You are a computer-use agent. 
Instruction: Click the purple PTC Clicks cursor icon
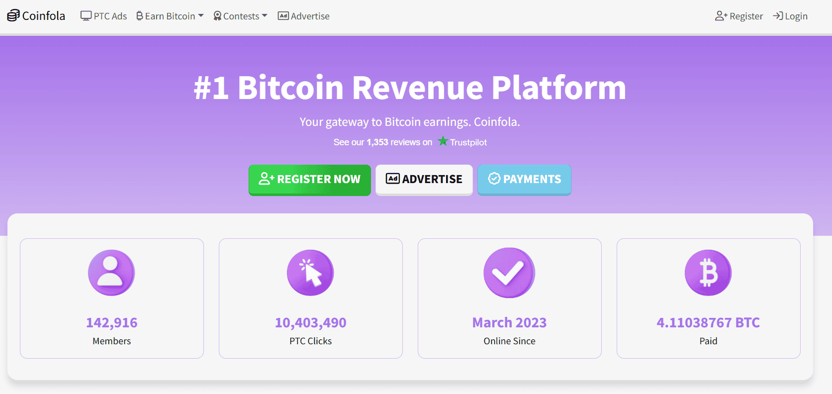pos(310,273)
